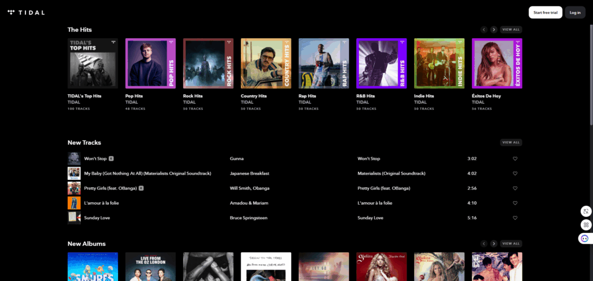
Task: Click the 3:02 duration of Won't Stop
Action: coord(472,158)
